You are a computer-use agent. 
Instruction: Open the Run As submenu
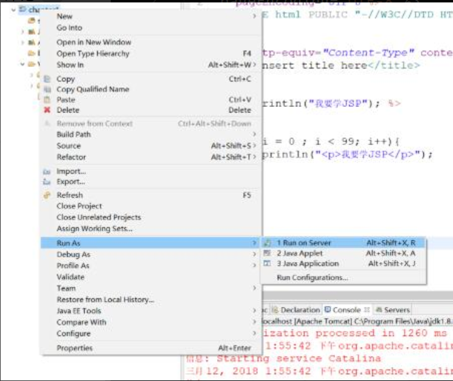tap(151, 243)
